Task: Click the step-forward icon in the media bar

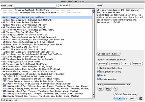Action: tap(130, 85)
